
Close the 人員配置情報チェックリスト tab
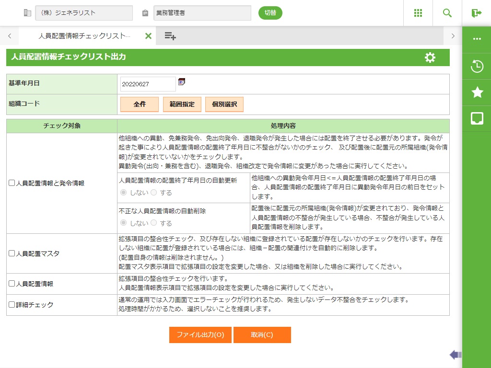point(148,36)
